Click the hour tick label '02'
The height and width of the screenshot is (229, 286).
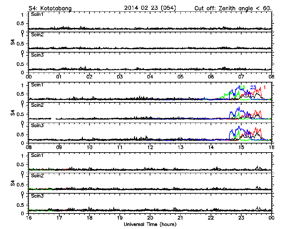(90, 77)
